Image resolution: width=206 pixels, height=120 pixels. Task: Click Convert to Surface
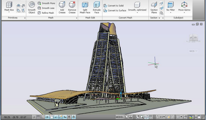click(115, 10)
